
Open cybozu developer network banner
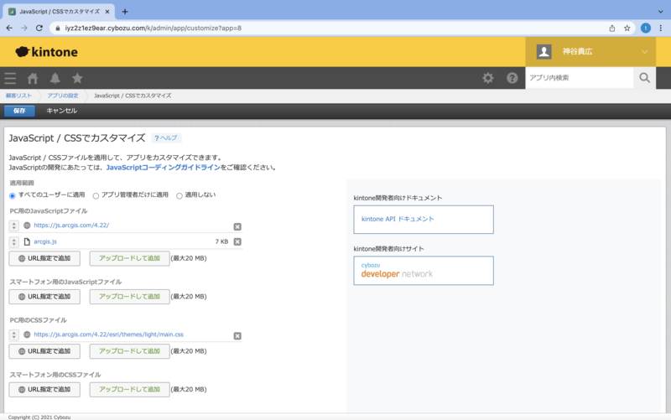tap(424, 270)
